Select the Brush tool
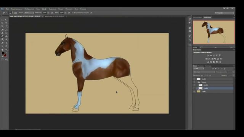This screenshot has height=137, width=244. point(6,30)
